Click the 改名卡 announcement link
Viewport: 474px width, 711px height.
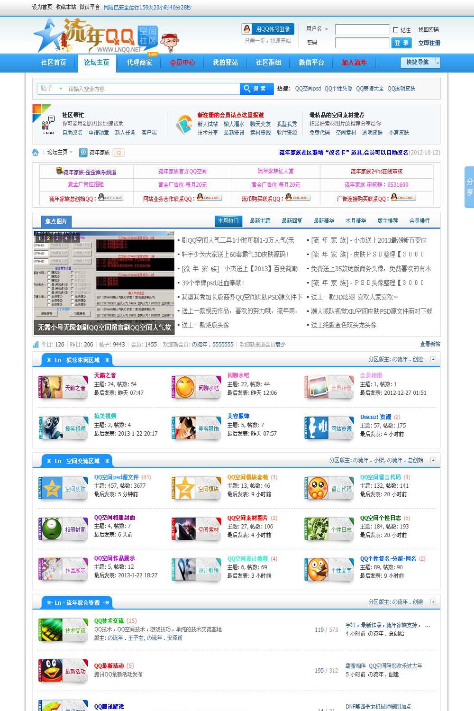tap(344, 153)
